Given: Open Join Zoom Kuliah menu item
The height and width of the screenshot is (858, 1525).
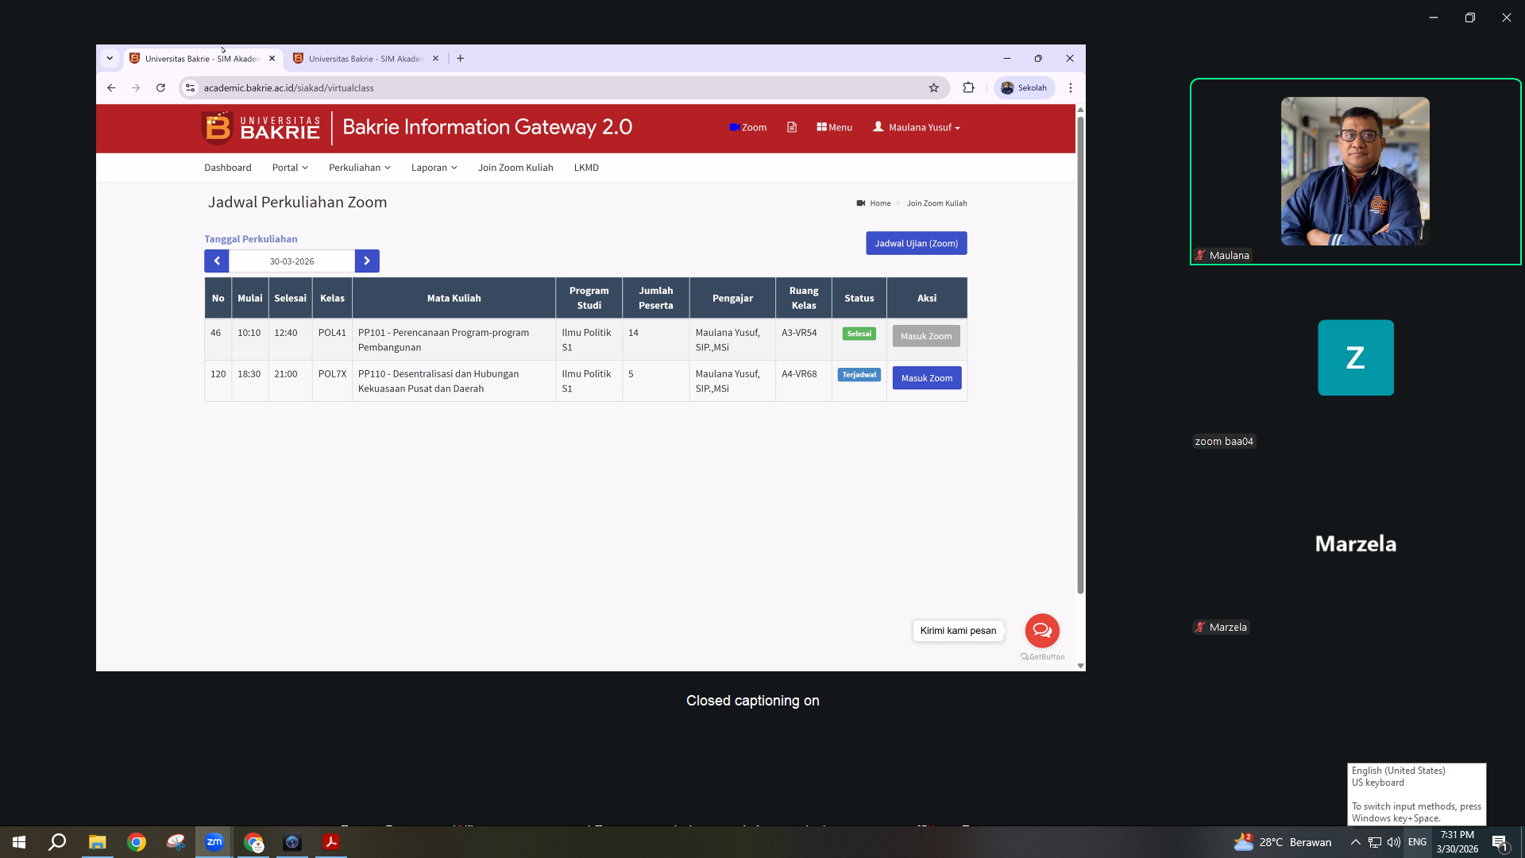Looking at the screenshot, I should [515, 168].
